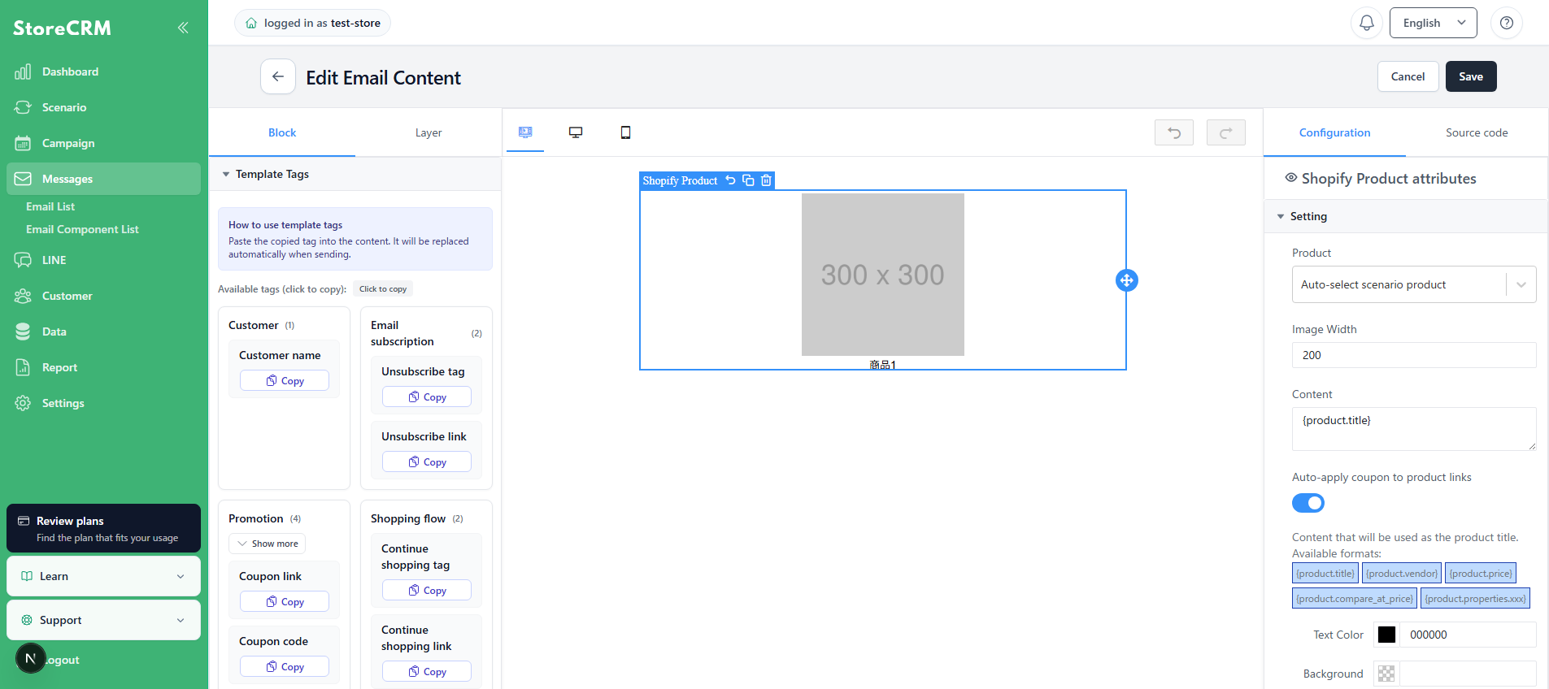Image resolution: width=1549 pixels, height=689 pixels.
Task: Click the Content text area
Action: [1414, 429]
